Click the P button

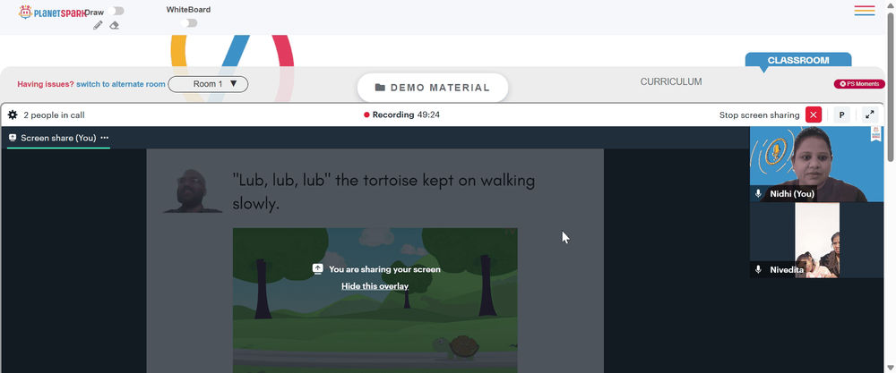coord(841,114)
